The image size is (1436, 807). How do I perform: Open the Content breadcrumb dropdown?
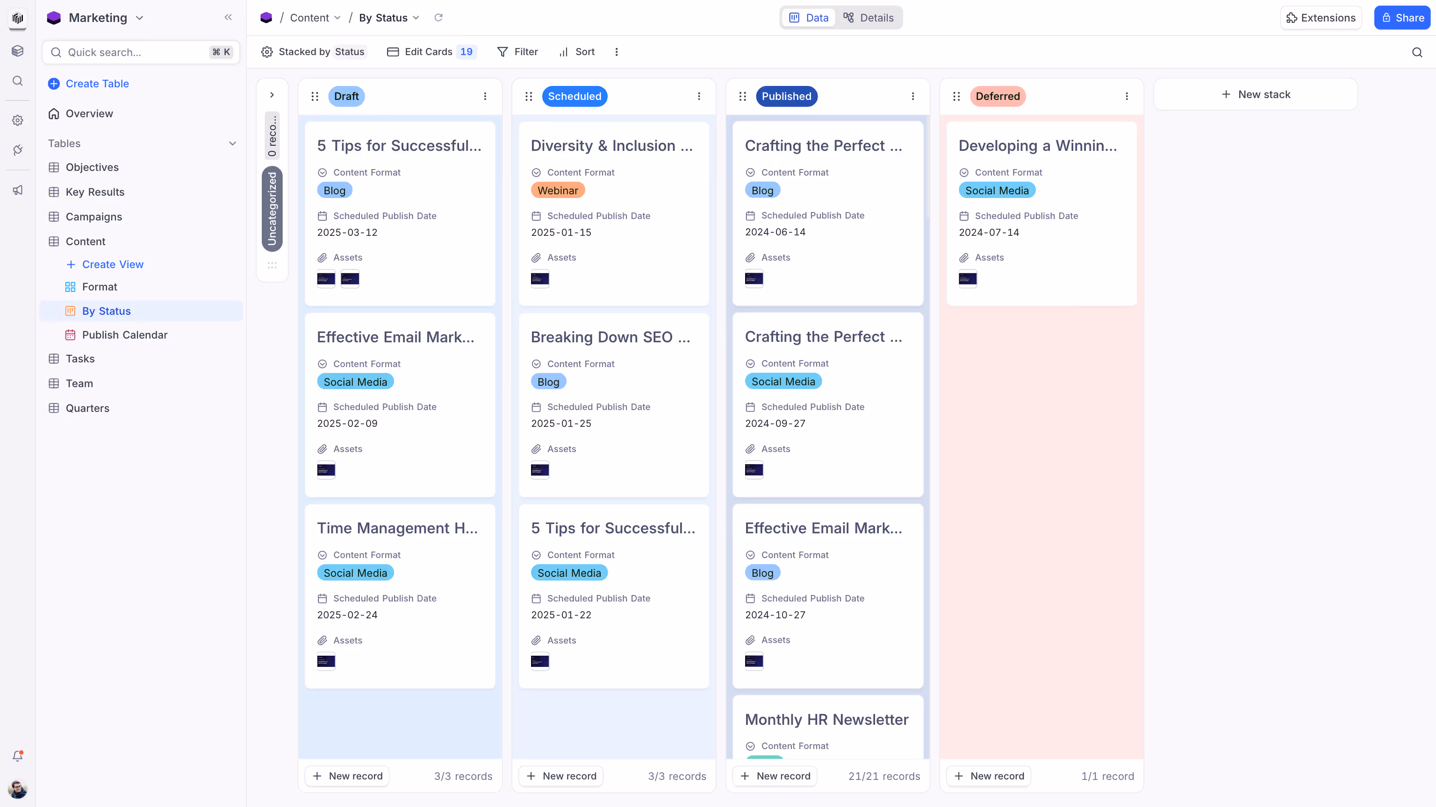315,18
